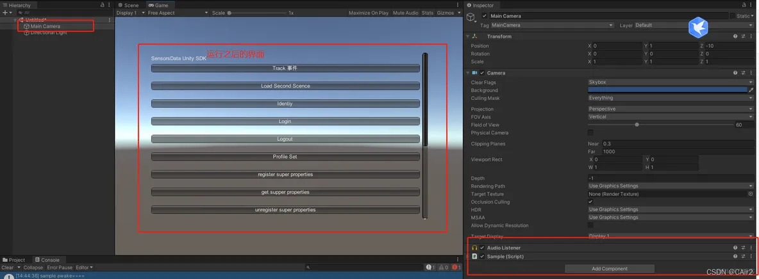Click the Target Texture object picker icon
This screenshot has height=279, width=759.
coord(751,194)
